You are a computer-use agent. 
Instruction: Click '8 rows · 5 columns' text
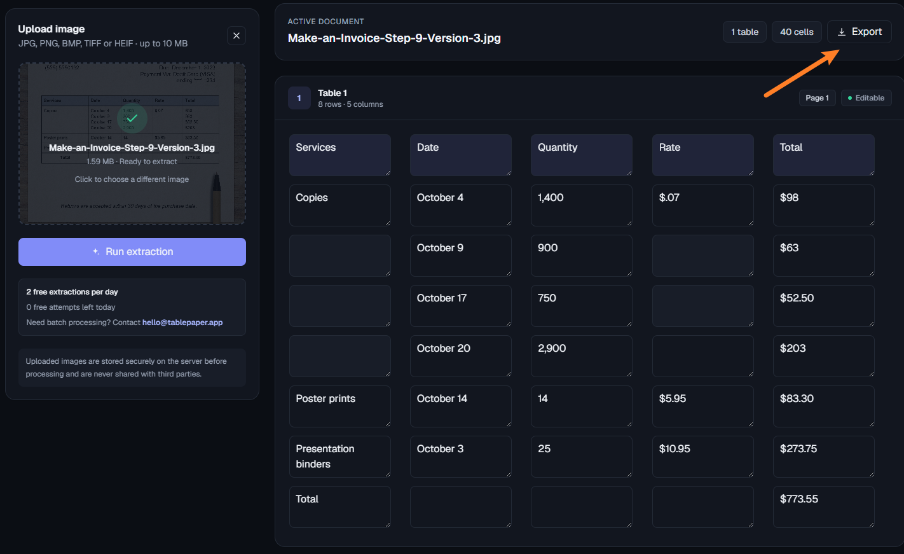click(x=350, y=104)
